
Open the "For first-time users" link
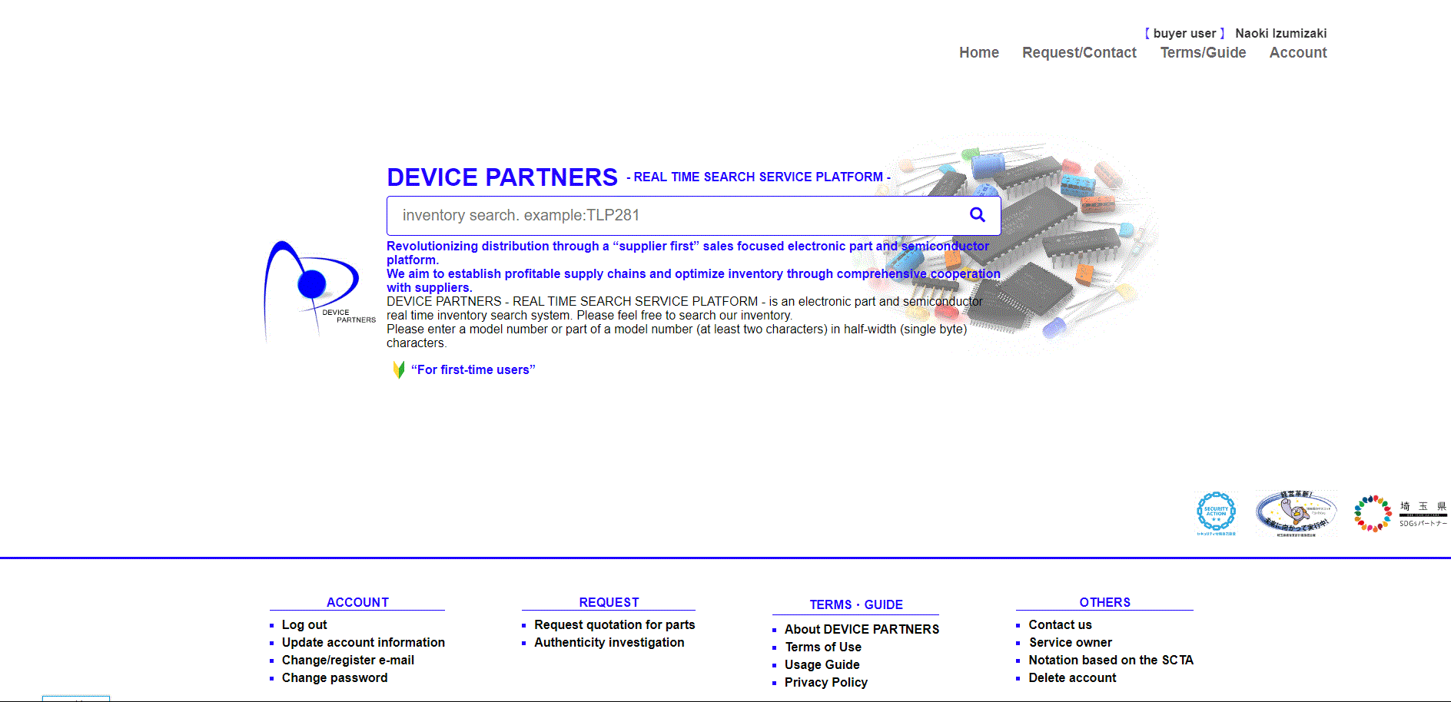point(473,369)
